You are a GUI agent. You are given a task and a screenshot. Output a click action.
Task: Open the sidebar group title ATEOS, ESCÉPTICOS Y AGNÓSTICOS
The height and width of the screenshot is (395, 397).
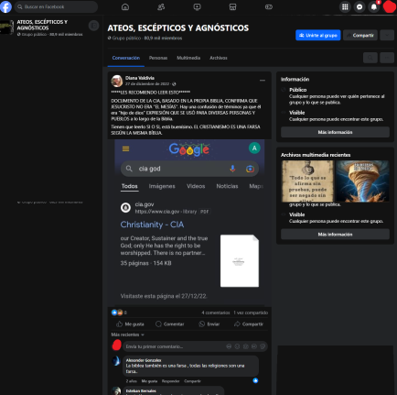click(42, 25)
